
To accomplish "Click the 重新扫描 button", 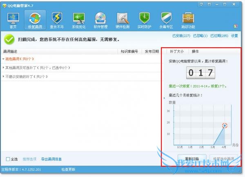I will tap(192, 159).
